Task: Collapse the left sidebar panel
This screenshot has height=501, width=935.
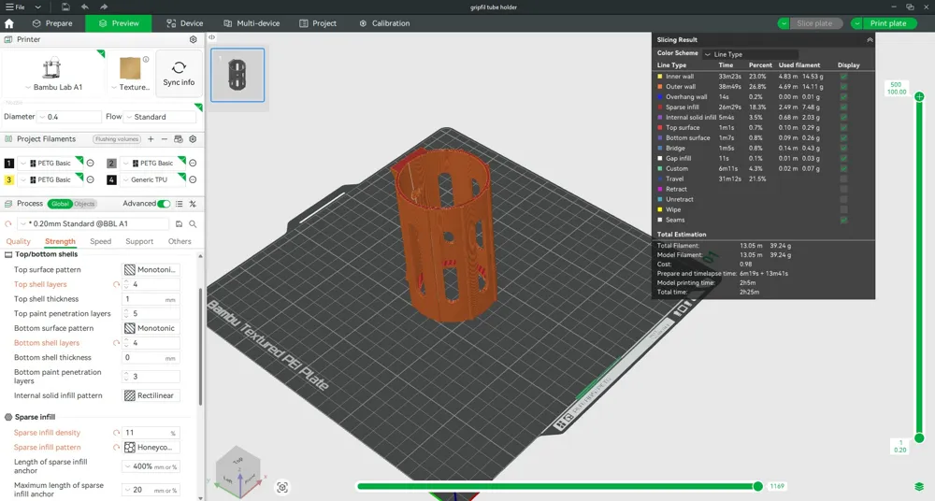Action: pyautogui.click(x=211, y=37)
